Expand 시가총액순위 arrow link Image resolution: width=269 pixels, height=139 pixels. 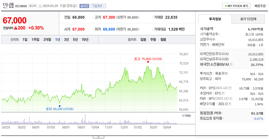tap(220, 34)
